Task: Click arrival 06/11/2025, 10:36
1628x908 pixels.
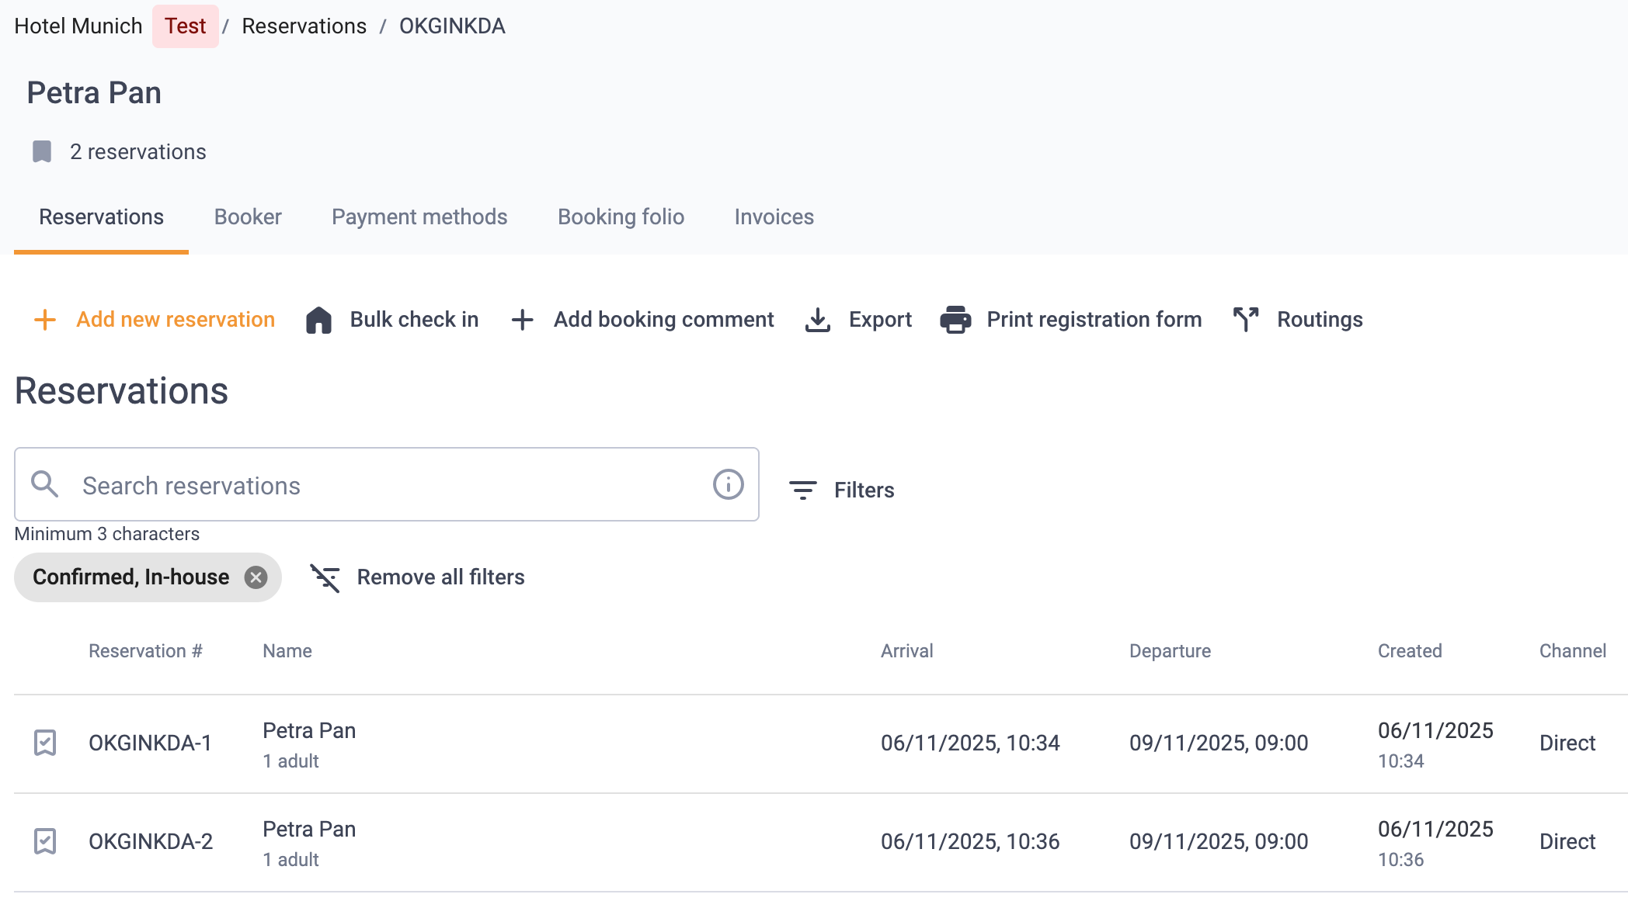Action: tap(970, 842)
